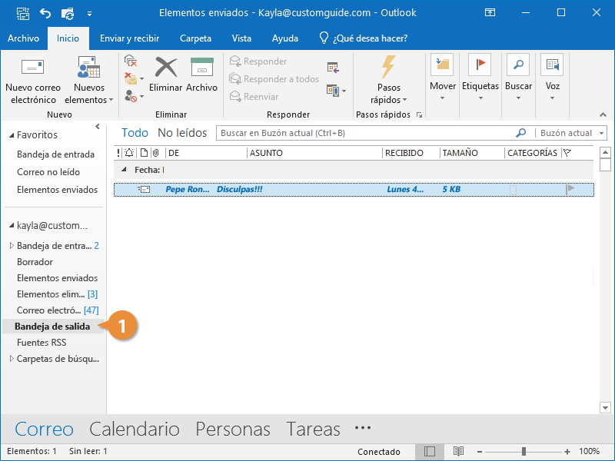Viewport: 615px width, 461px height.
Task: Expand the Bandeja de entrada folder
Action: [11, 246]
